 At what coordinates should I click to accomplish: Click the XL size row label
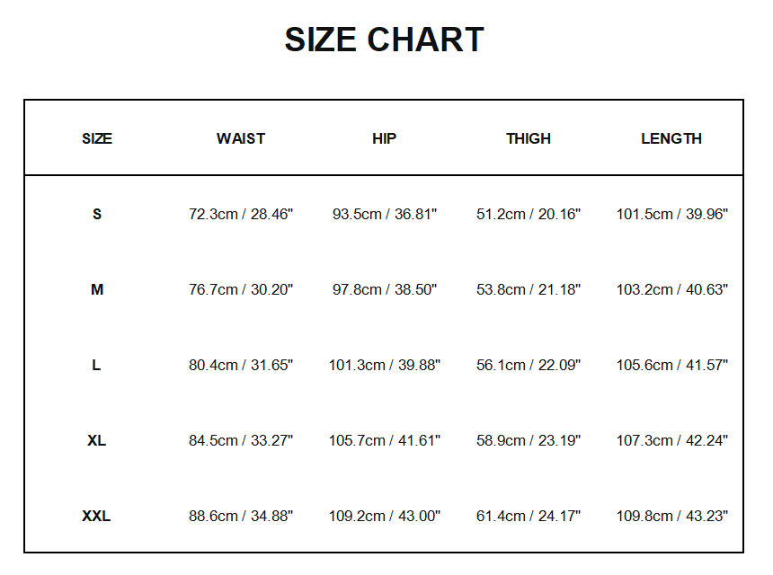coord(97,440)
